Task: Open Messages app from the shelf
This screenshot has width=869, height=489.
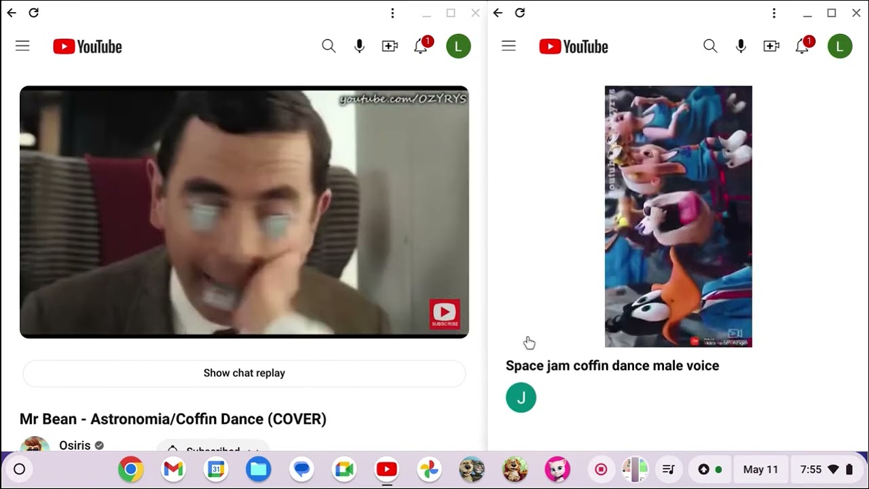Action: point(301,469)
